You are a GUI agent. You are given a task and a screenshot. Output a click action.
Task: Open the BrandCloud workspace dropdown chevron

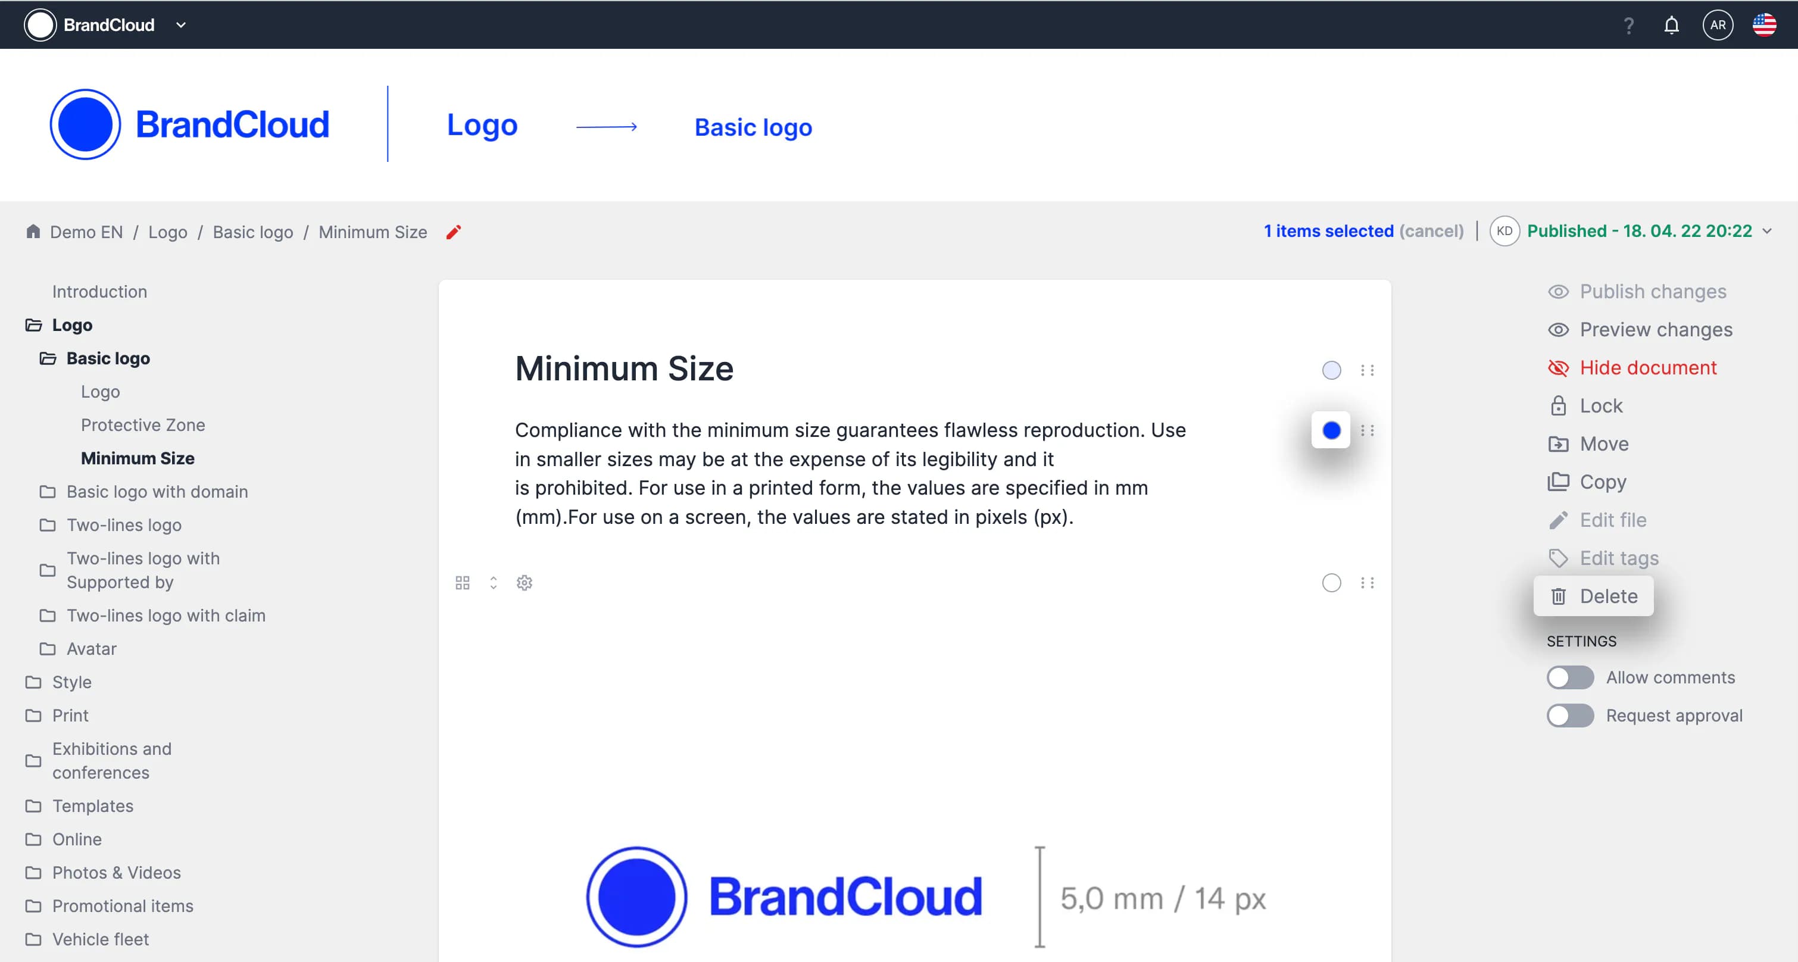point(181,25)
